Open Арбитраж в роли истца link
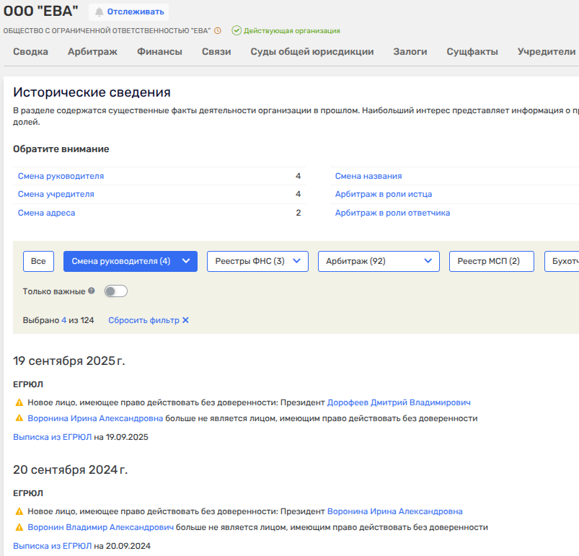The image size is (579, 556). (x=383, y=194)
